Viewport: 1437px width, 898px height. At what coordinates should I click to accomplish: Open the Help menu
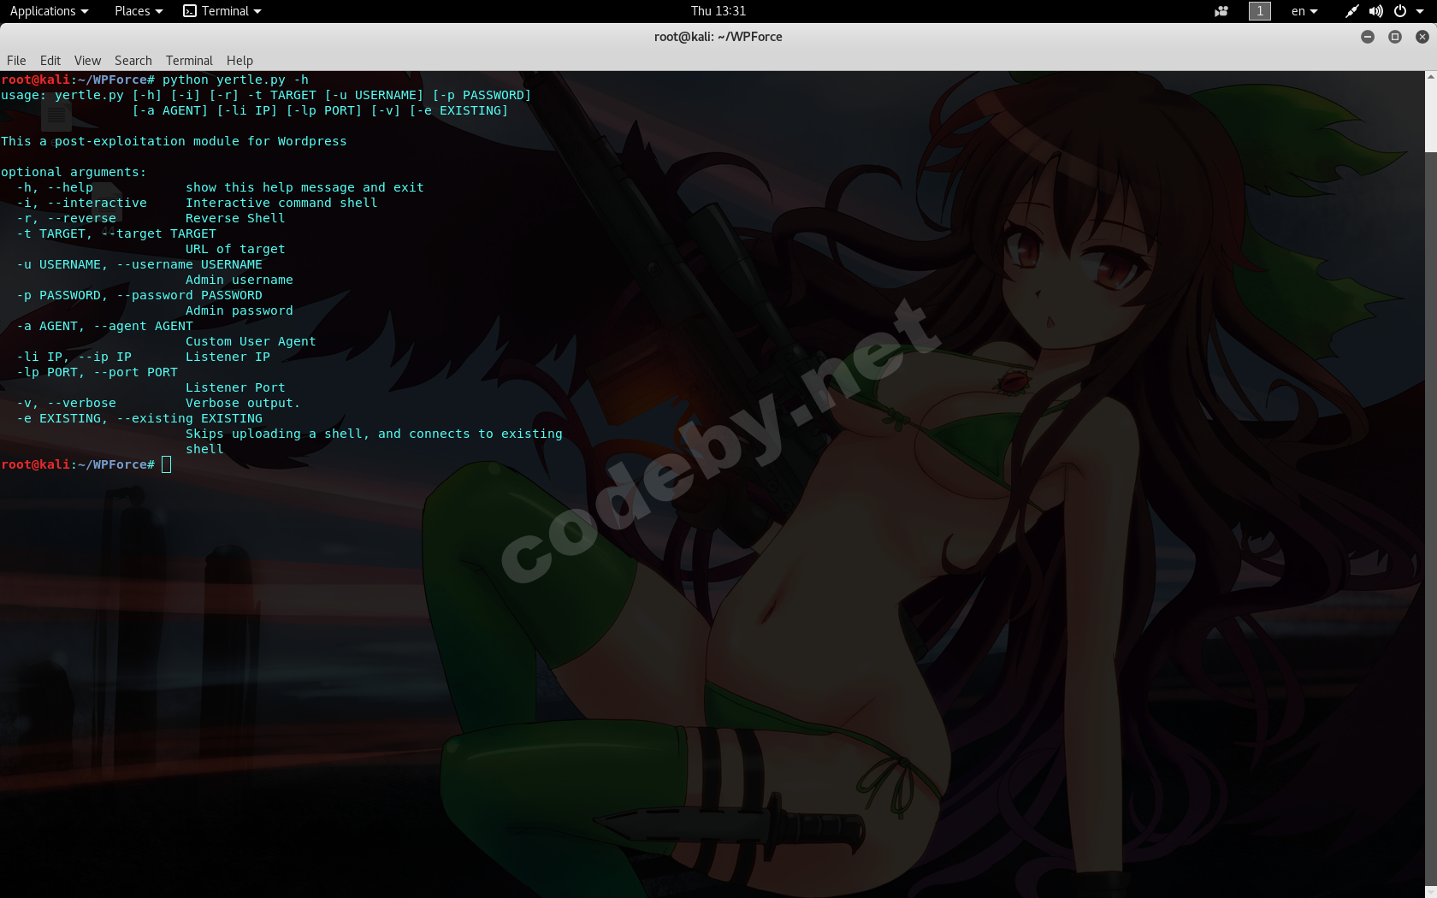point(239,61)
